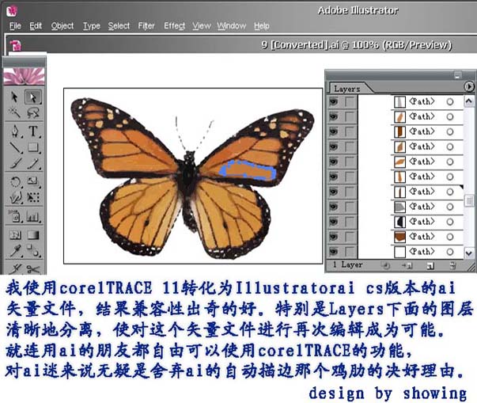477x403 pixels.
Task: Hide the Path with the black half-shape thumbnail
Action: coord(334,222)
